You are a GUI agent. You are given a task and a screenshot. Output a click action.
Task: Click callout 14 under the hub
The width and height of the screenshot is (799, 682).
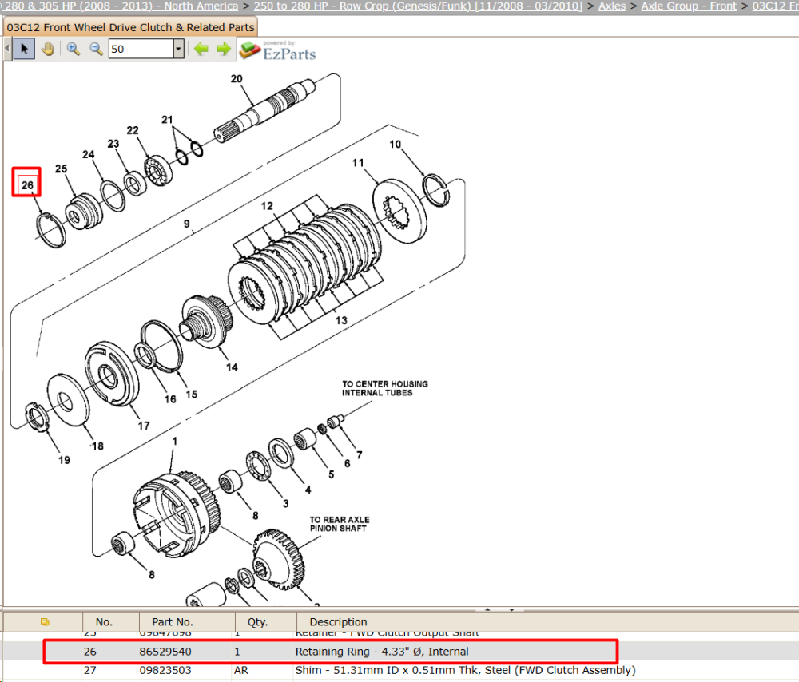pos(232,367)
